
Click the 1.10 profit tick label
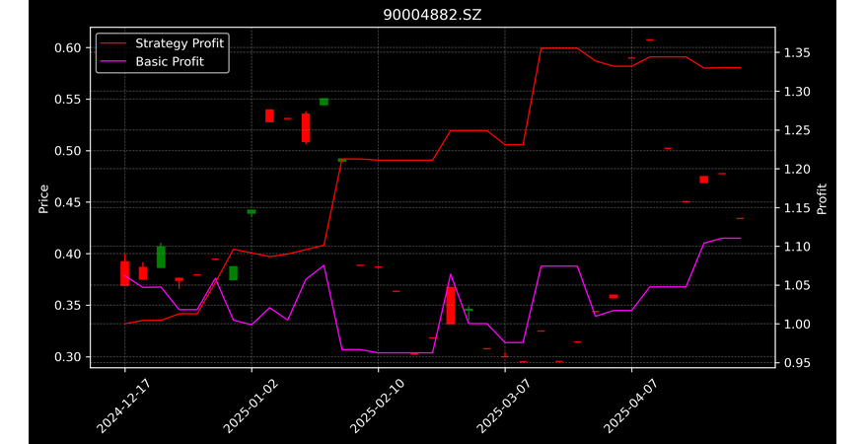[797, 247]
